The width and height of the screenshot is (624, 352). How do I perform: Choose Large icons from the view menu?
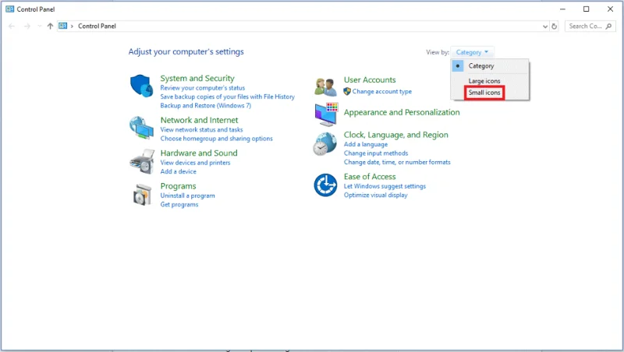pyautogui.click(x=484, y=81)
